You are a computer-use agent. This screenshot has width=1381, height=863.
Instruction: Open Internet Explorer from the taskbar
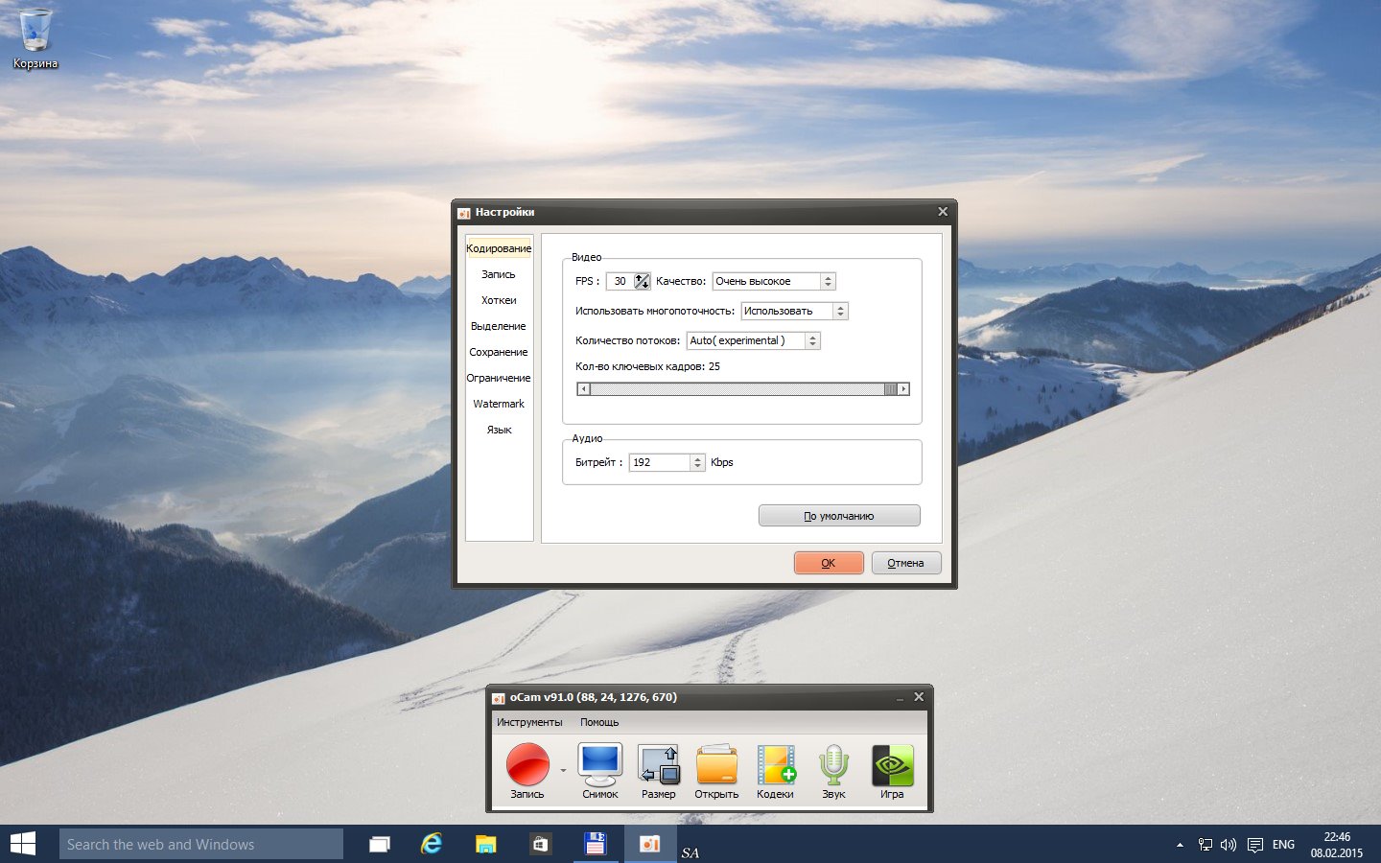click(433, 844)
